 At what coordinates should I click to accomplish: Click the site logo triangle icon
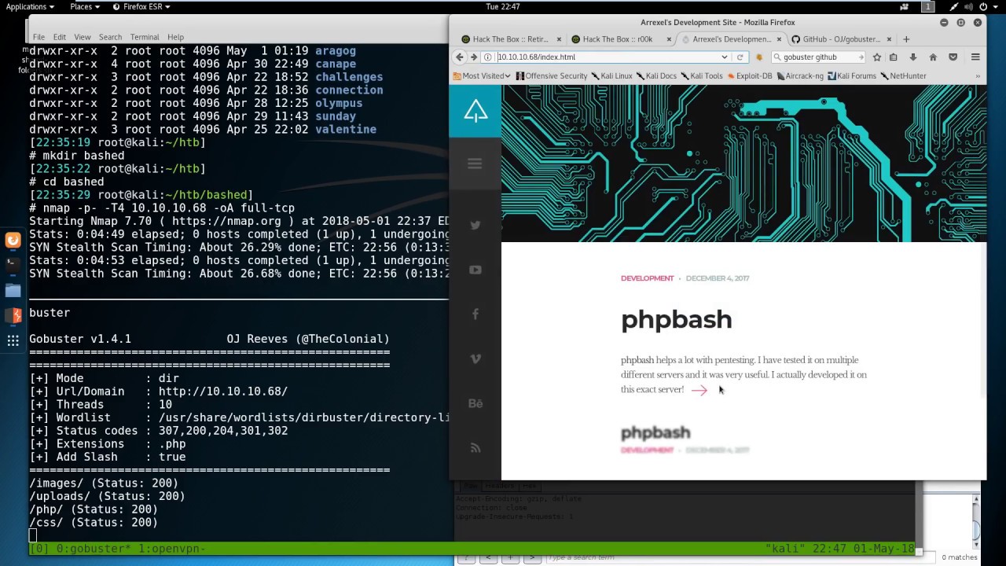475,111
